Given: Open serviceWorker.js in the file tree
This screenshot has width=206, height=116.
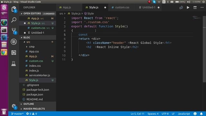Looking at the screenshot, I should click(38, 75).
